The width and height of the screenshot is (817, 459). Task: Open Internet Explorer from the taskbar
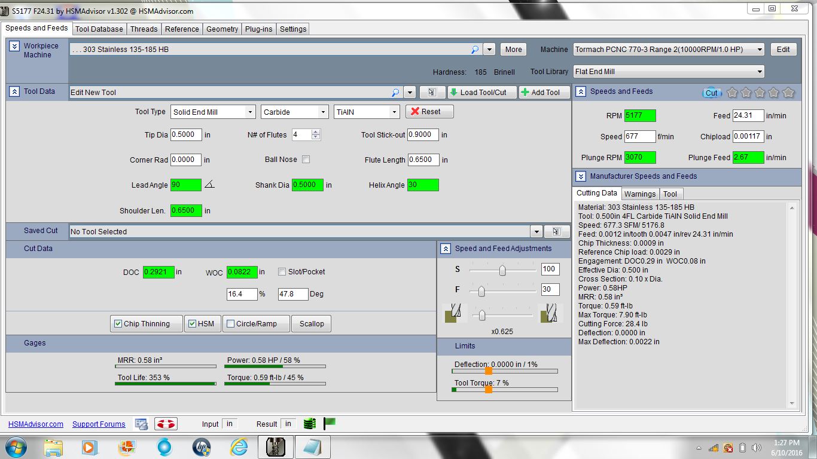[x=239, y=446]
